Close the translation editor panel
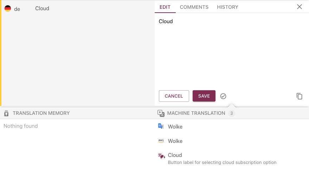 [300, 7]
